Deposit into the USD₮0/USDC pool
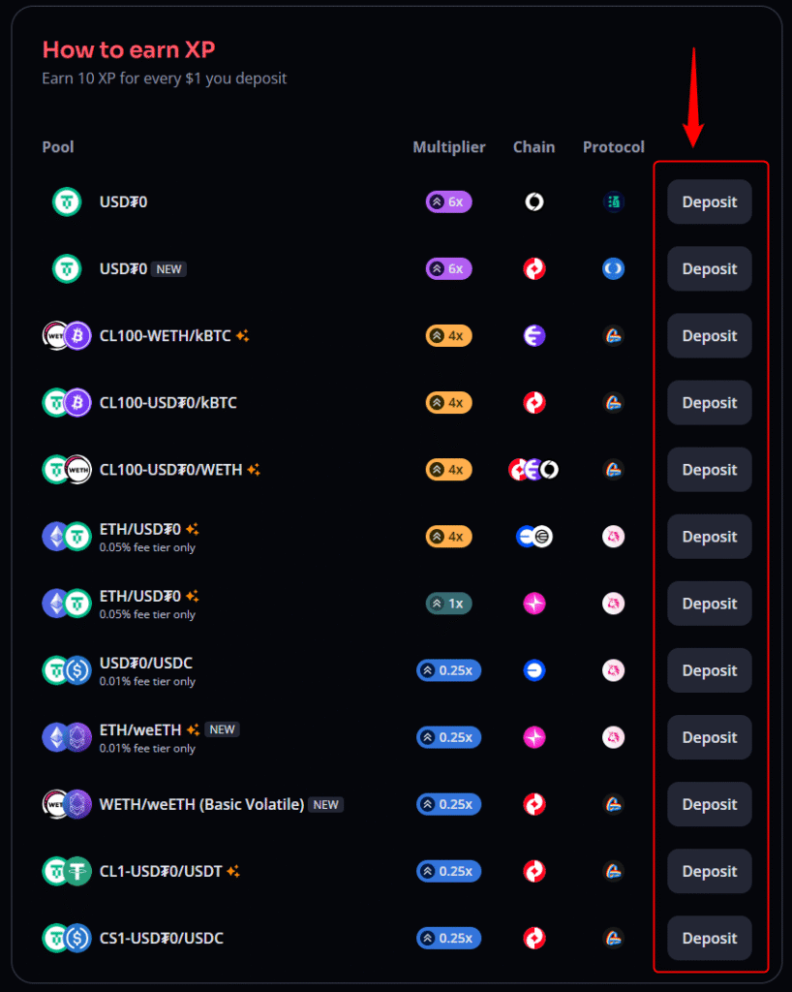The width and height of the screenshot is (792, 992). [x=709, y=669]
